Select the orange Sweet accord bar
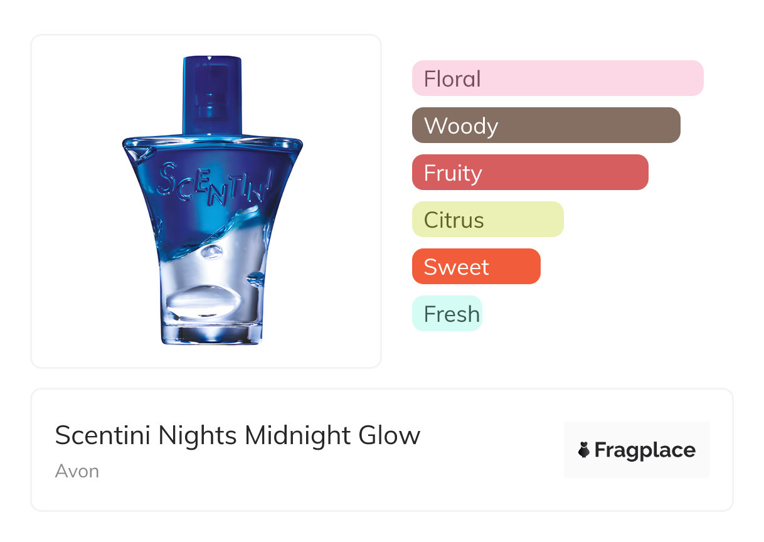This screenshot has width=764, height=542. pos(476,267)
